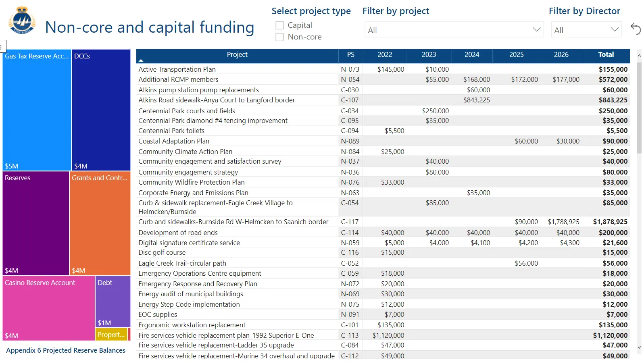Select Additional RCMP members project
Viewport: 644px width, 364px height.
pos(383,79)
